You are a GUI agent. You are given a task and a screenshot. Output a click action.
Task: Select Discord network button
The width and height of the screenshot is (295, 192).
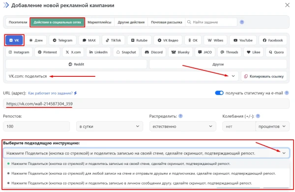coord(153,52)
